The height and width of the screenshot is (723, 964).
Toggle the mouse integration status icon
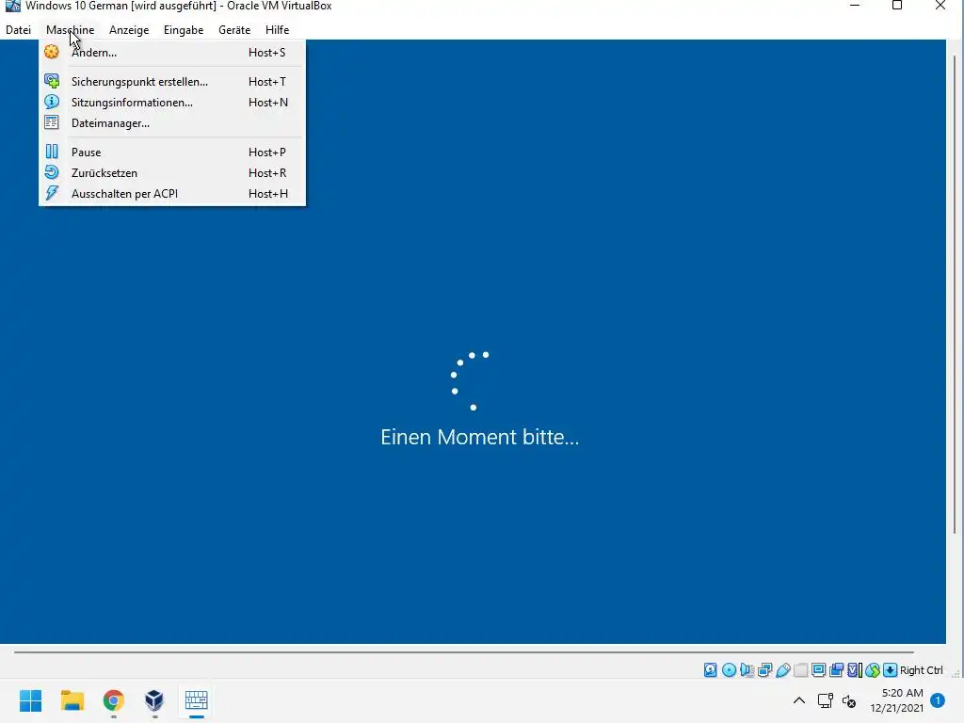[x=873, y=670]
